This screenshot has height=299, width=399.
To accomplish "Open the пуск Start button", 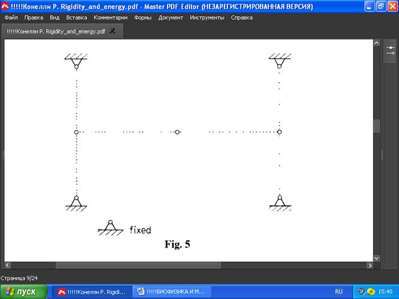I will point(23,292).
